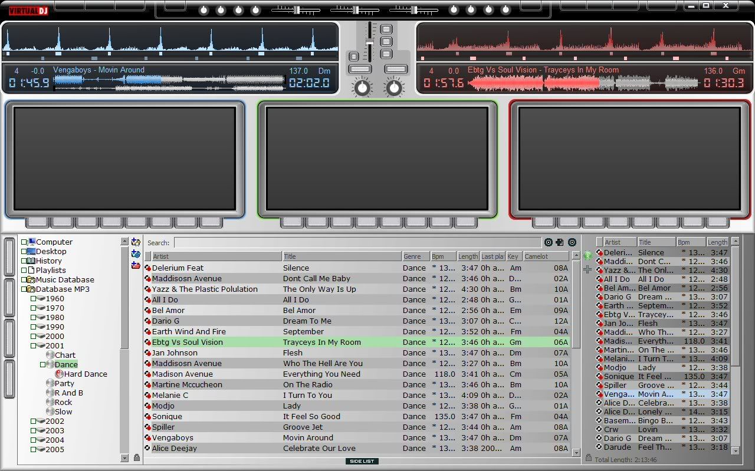This screenshot has width=755, height=471.
Task: Sort the main list by Key column header
Action: coord(514,256)
